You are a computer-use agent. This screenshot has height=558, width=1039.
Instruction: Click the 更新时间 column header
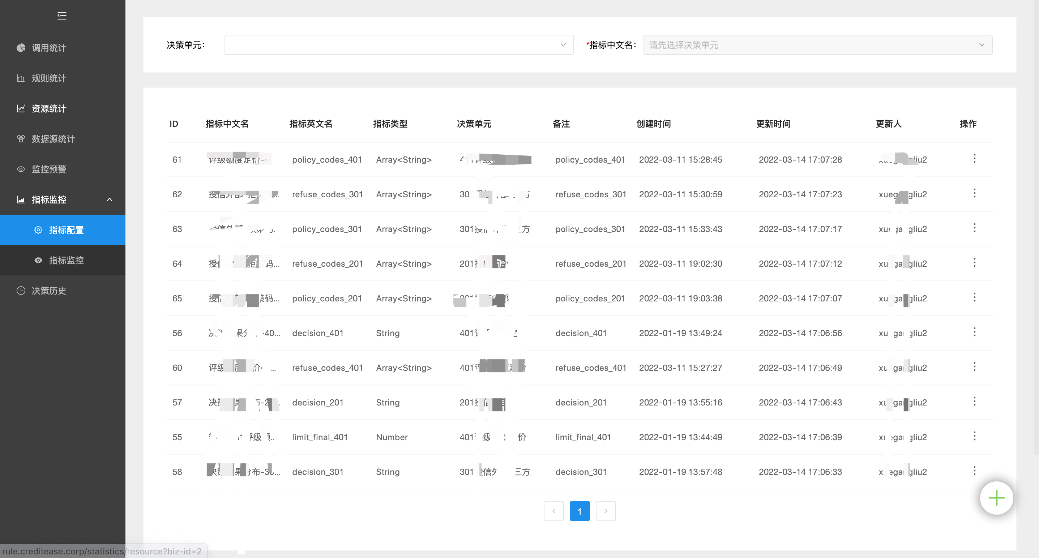point(773,124)
